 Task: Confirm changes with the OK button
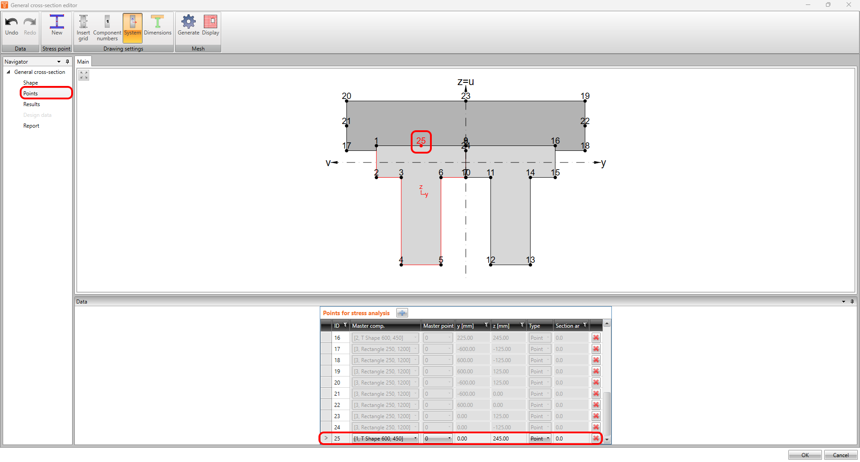[804, 455]
